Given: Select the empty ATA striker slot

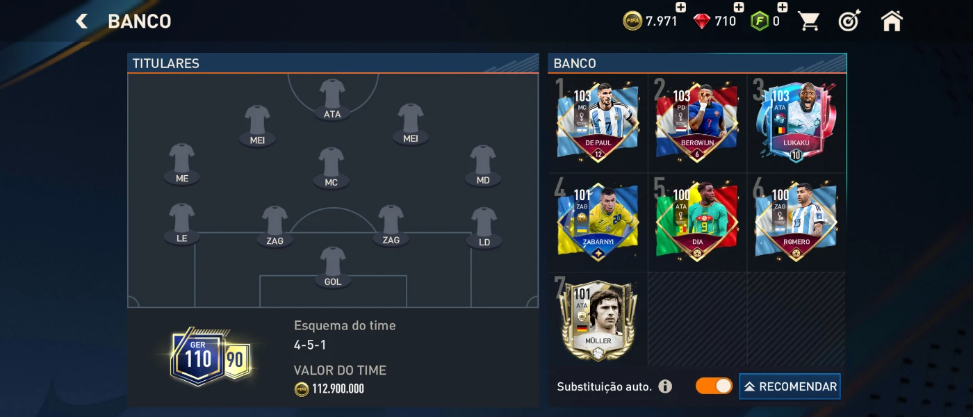Looking at the screenshot, I should [332, 99].
